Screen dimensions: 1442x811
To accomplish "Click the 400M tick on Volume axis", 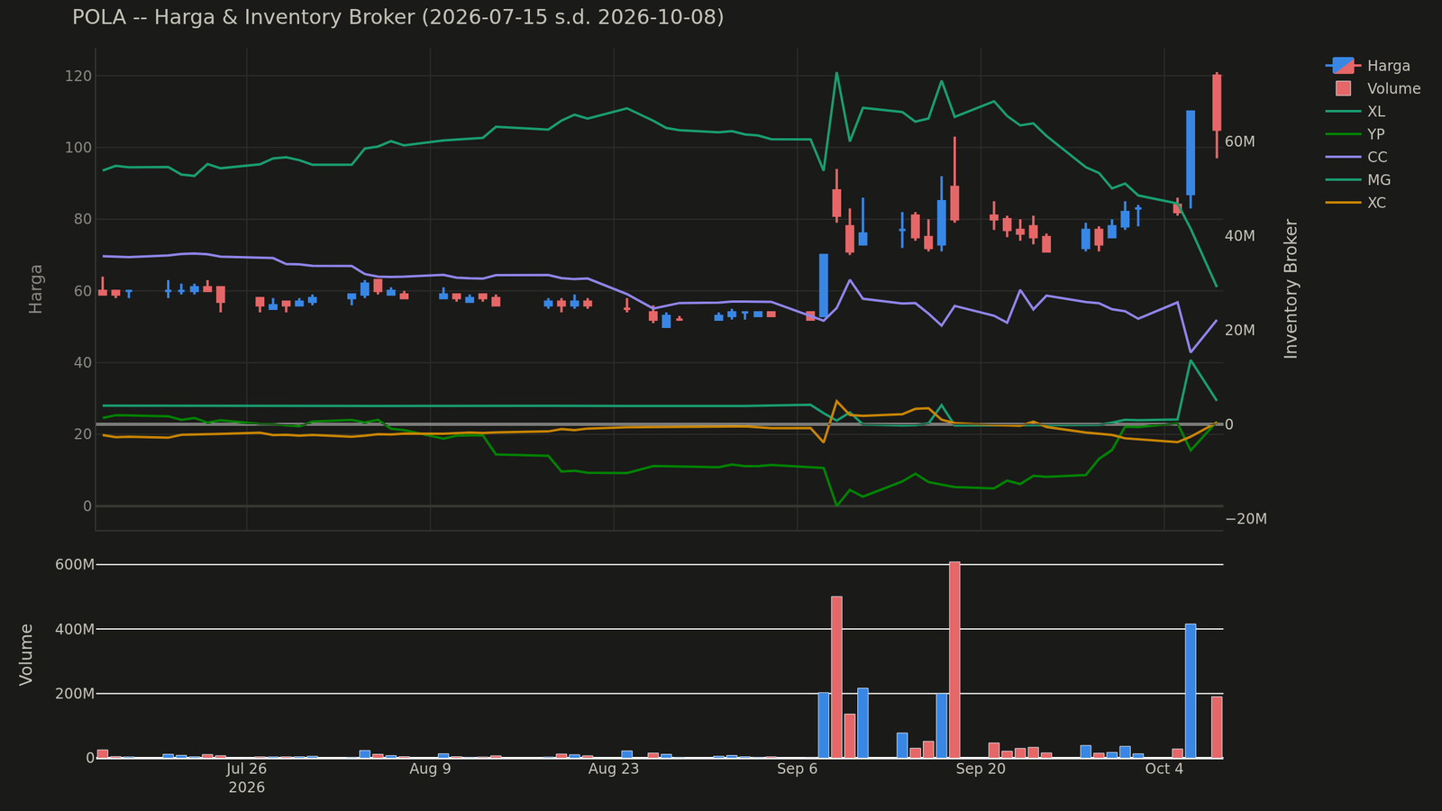I will click(x=76, y=629).
